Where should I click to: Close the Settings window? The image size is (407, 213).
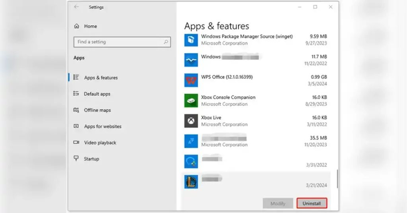(331, 7)
